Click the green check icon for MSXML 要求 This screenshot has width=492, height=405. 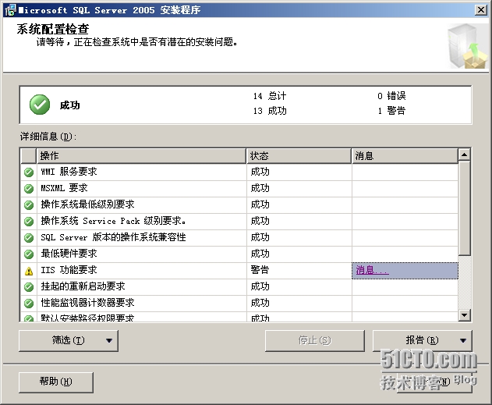point(29,188)
